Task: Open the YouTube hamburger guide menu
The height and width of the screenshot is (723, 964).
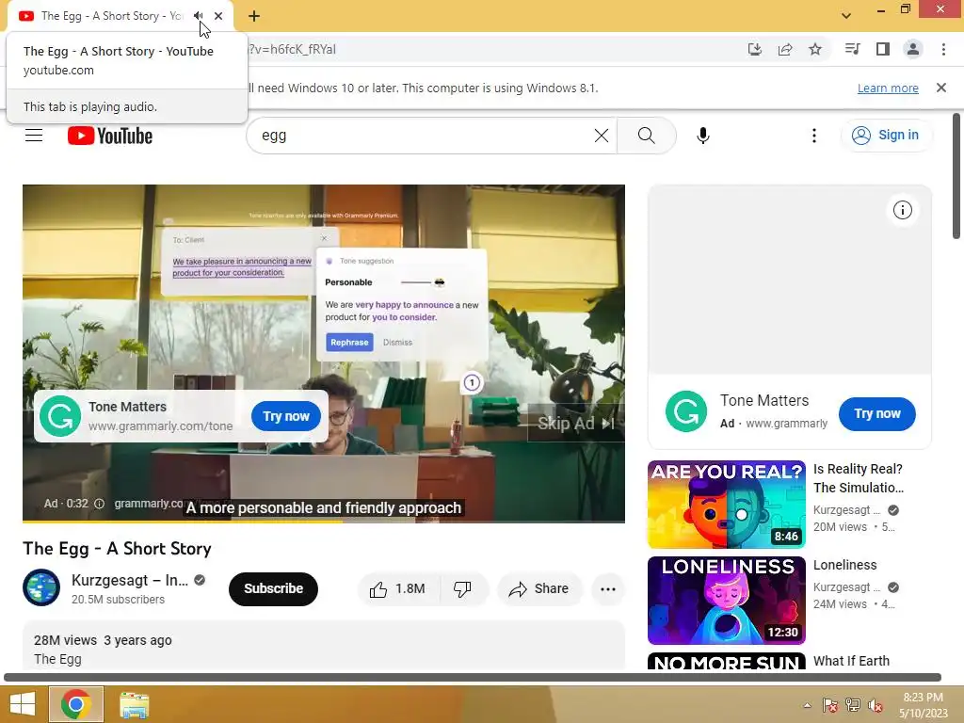Action: point(34,136)
